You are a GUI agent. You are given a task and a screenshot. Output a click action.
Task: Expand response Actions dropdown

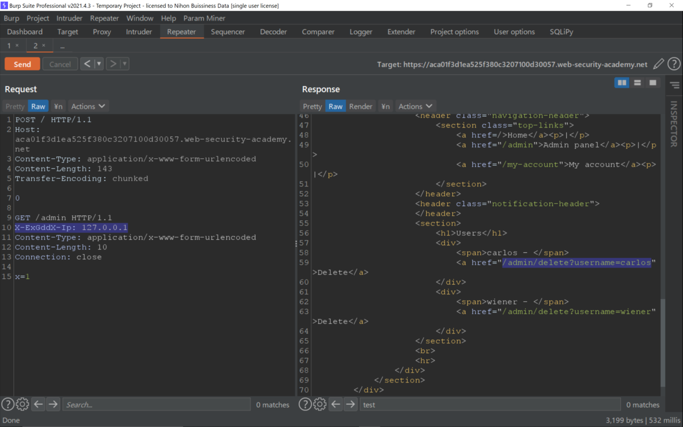click(x=415, y=106)
